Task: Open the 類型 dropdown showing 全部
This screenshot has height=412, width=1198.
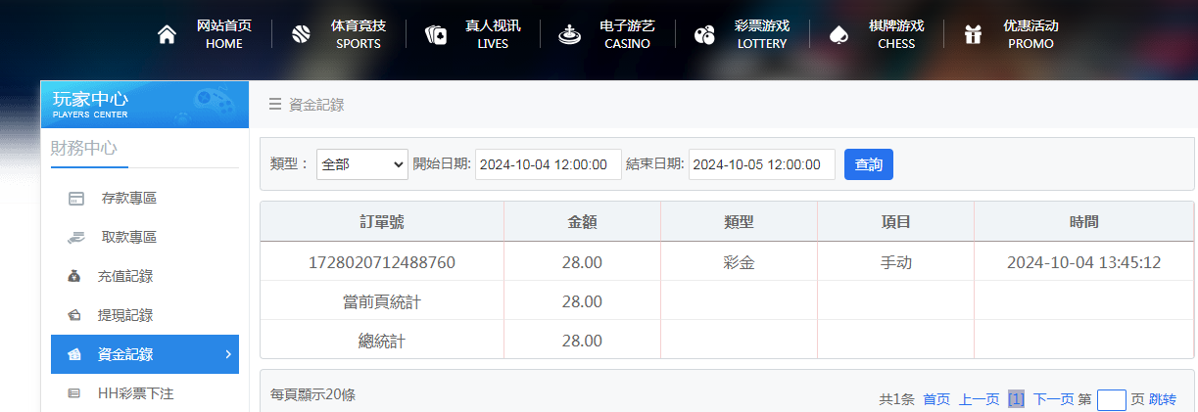Action: click(x=361, y=164)
